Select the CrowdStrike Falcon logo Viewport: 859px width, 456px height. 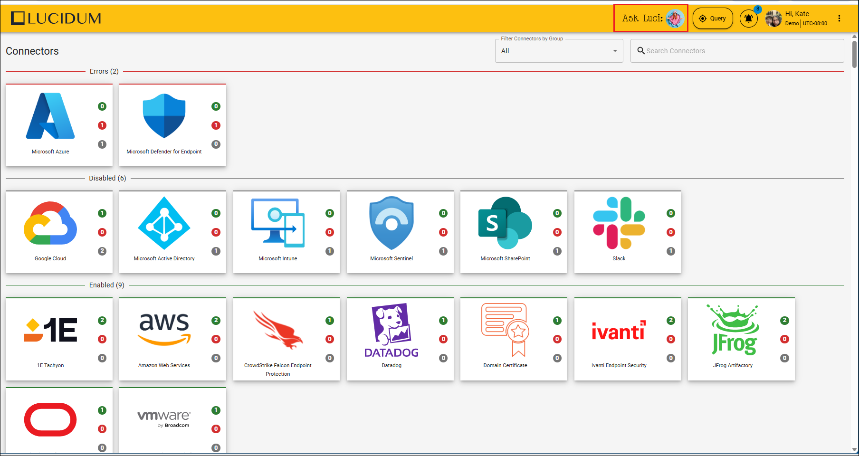(x=278, y=330)
